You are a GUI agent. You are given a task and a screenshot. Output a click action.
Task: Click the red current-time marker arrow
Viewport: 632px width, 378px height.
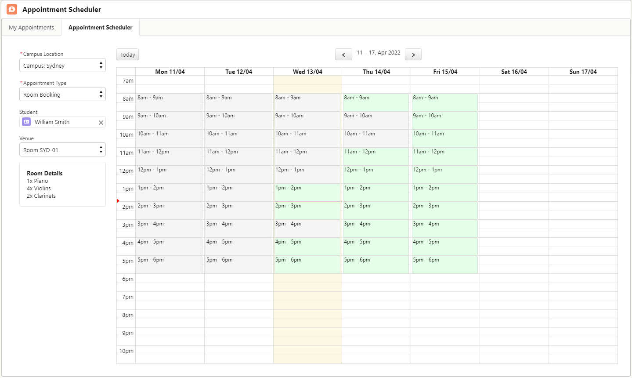pos(118,201)
